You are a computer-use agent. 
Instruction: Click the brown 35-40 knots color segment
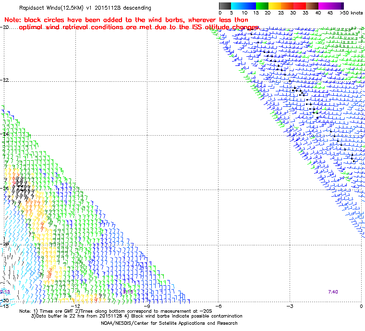tap(312, 6)
